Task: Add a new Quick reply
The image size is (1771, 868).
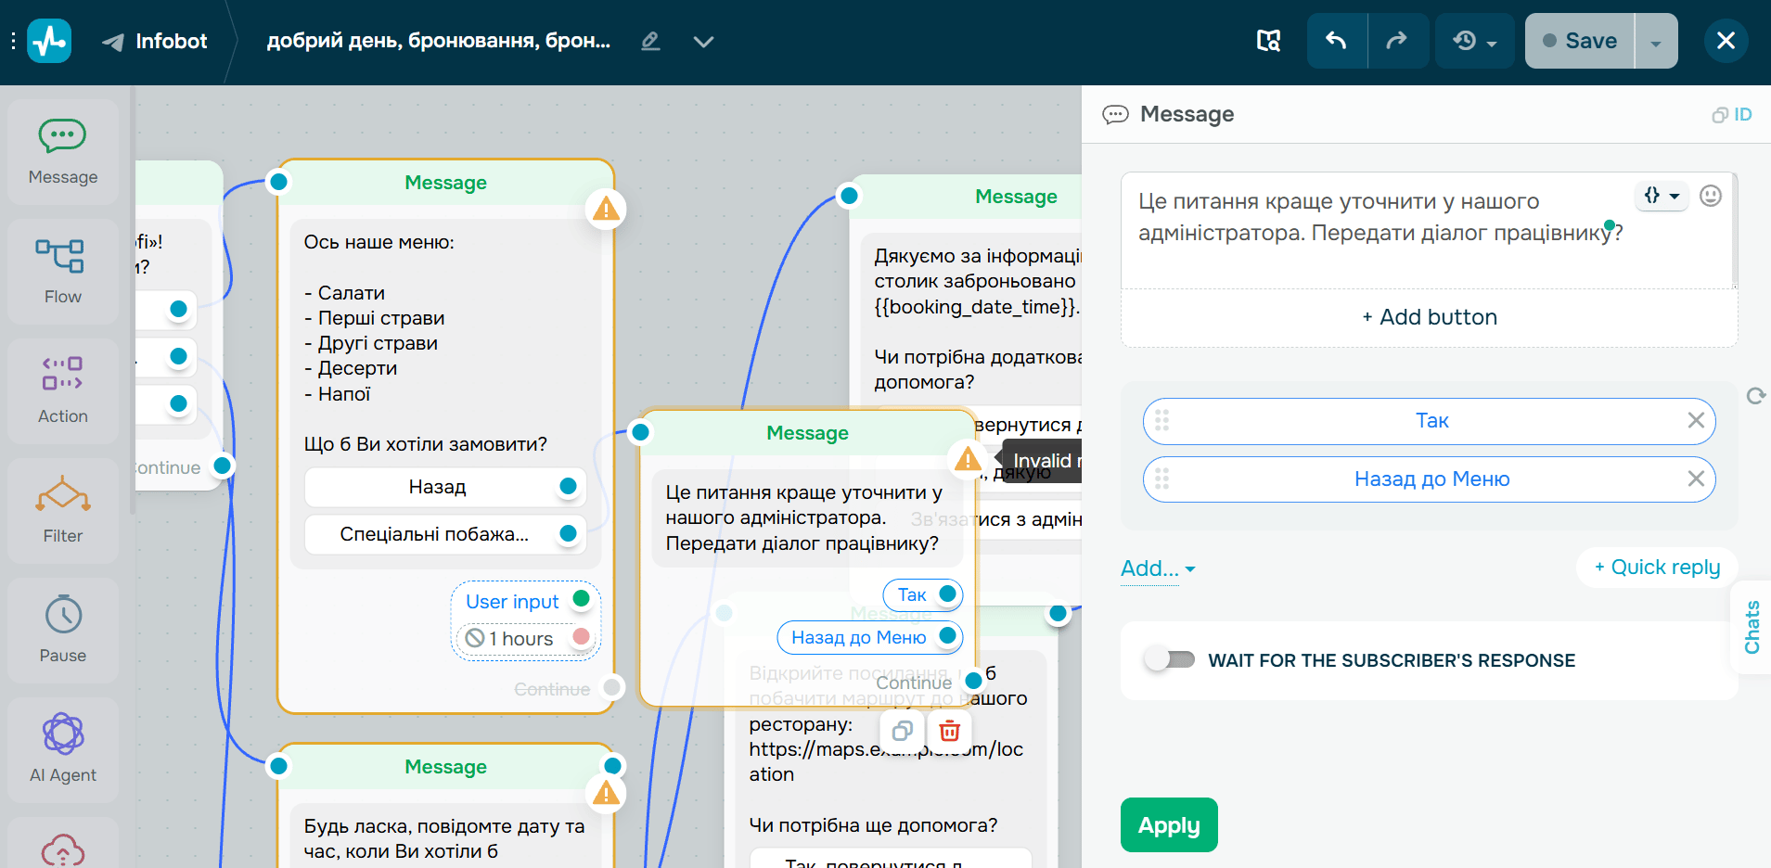Action: [1657, 568]
